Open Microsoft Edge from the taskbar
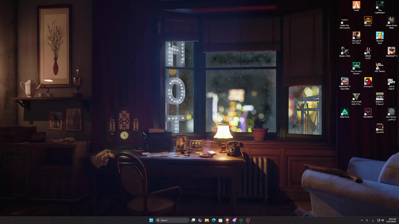 coord(214,220)
